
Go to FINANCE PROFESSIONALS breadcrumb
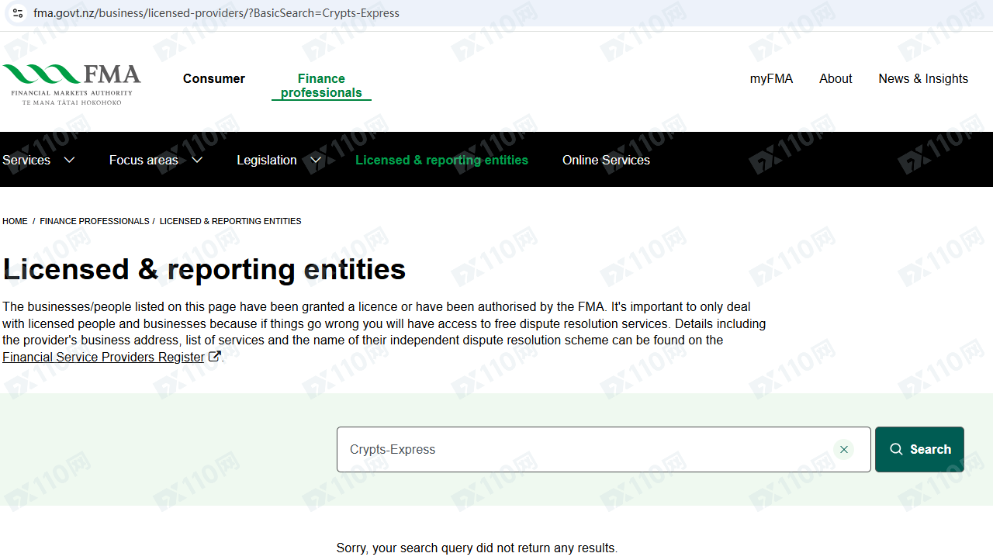pyautogui.click(x=95, y=221)
